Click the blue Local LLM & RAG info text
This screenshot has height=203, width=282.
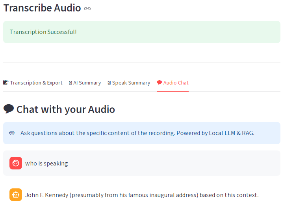(x=137, y=133)
